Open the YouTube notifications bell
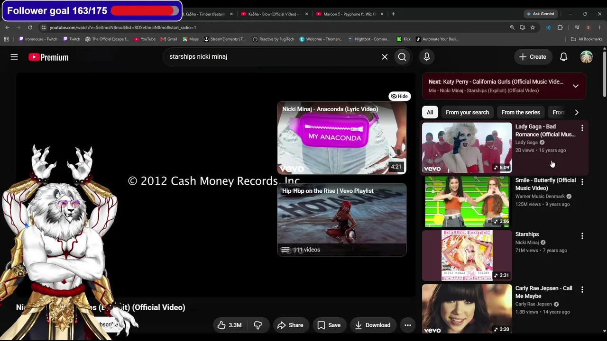This screenshot has width=607, height=341. pos(563,57)
